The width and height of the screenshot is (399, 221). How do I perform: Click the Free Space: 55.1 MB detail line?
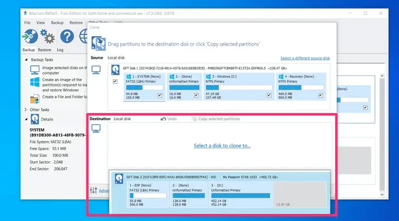pyautogui.click(x=48, y=148)
